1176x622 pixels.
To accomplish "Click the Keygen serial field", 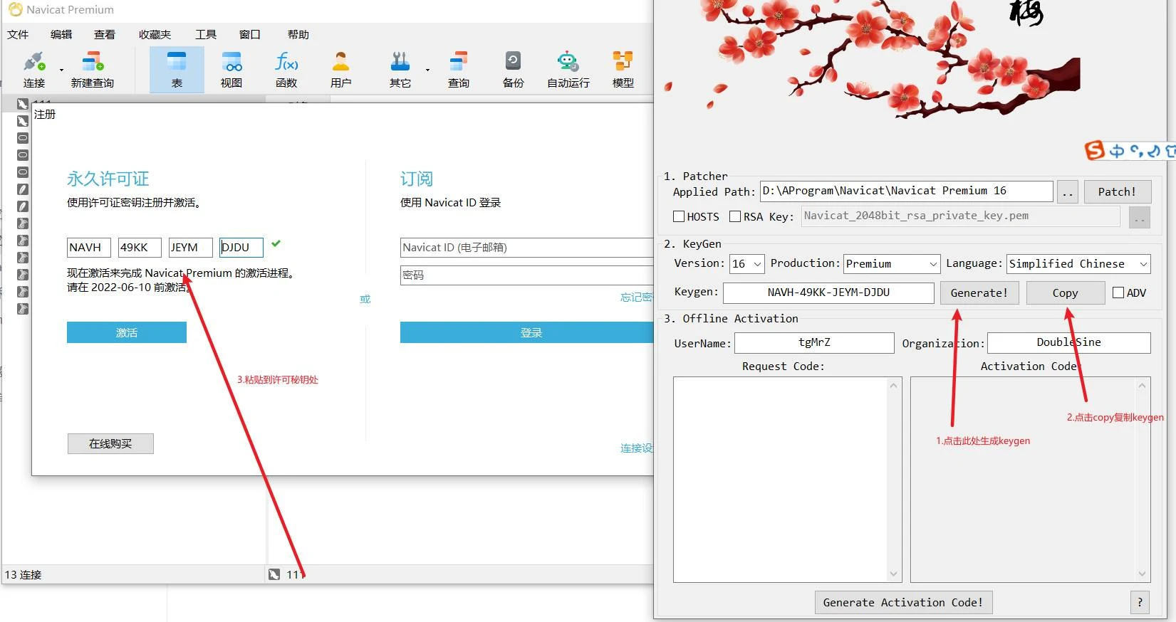I will pos(828,292).
